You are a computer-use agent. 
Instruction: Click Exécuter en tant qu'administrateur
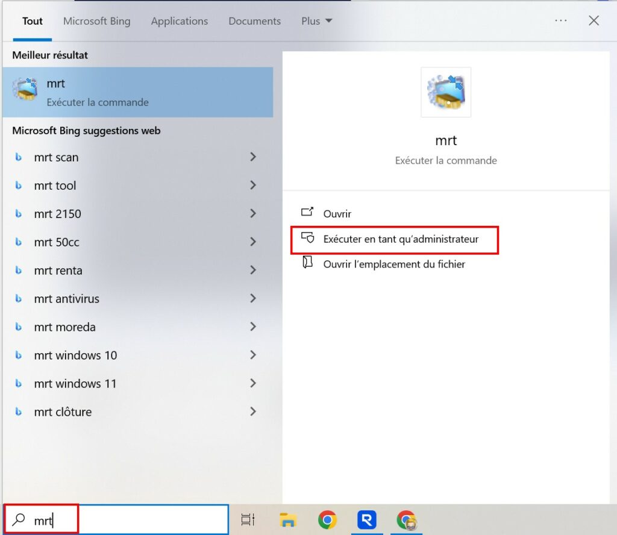pyautogui.click(x=401, y=239)
